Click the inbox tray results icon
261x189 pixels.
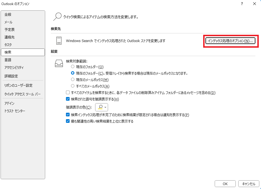click(x=59, y=64)
